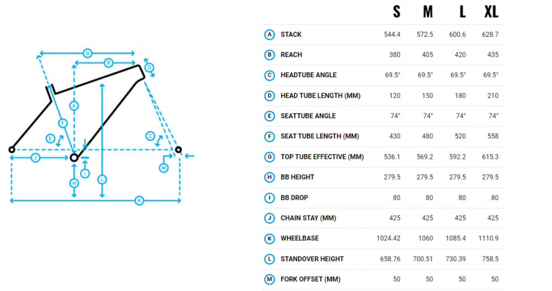
Task: Click the STANDOVER HEIGHT row label
Action: [x=312, y=258]
